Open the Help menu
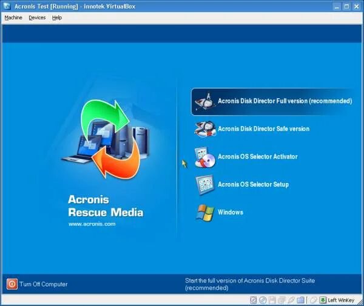The width and height of the screenshot is (364, 306). pos(57,18)
